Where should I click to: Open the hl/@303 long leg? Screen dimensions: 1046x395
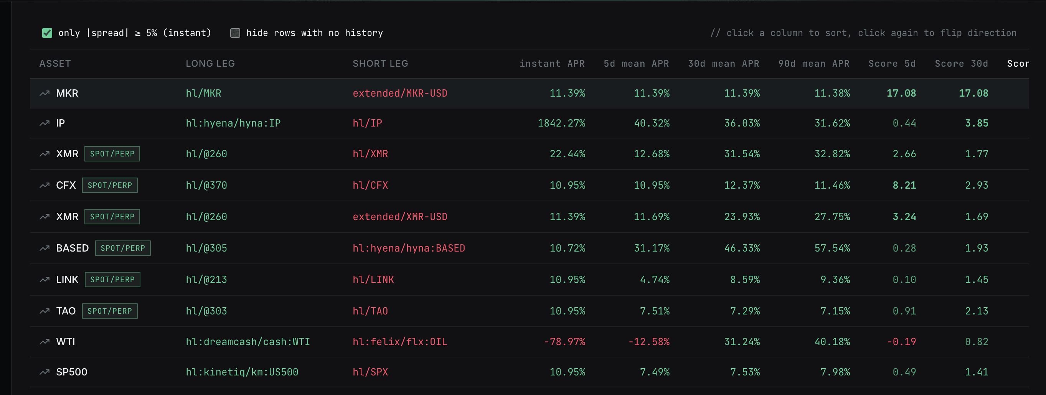206,311
